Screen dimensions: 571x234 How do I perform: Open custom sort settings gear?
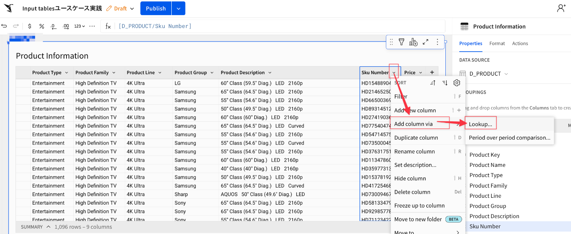coord(457,83)
